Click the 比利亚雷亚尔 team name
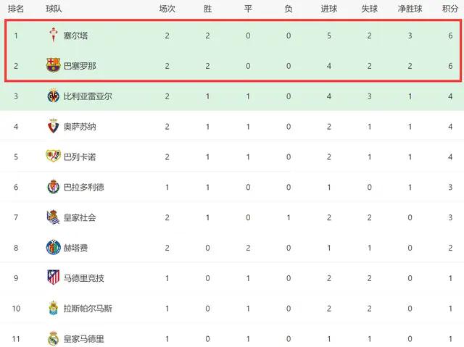 pyautogui.click(x=88, y=96)
